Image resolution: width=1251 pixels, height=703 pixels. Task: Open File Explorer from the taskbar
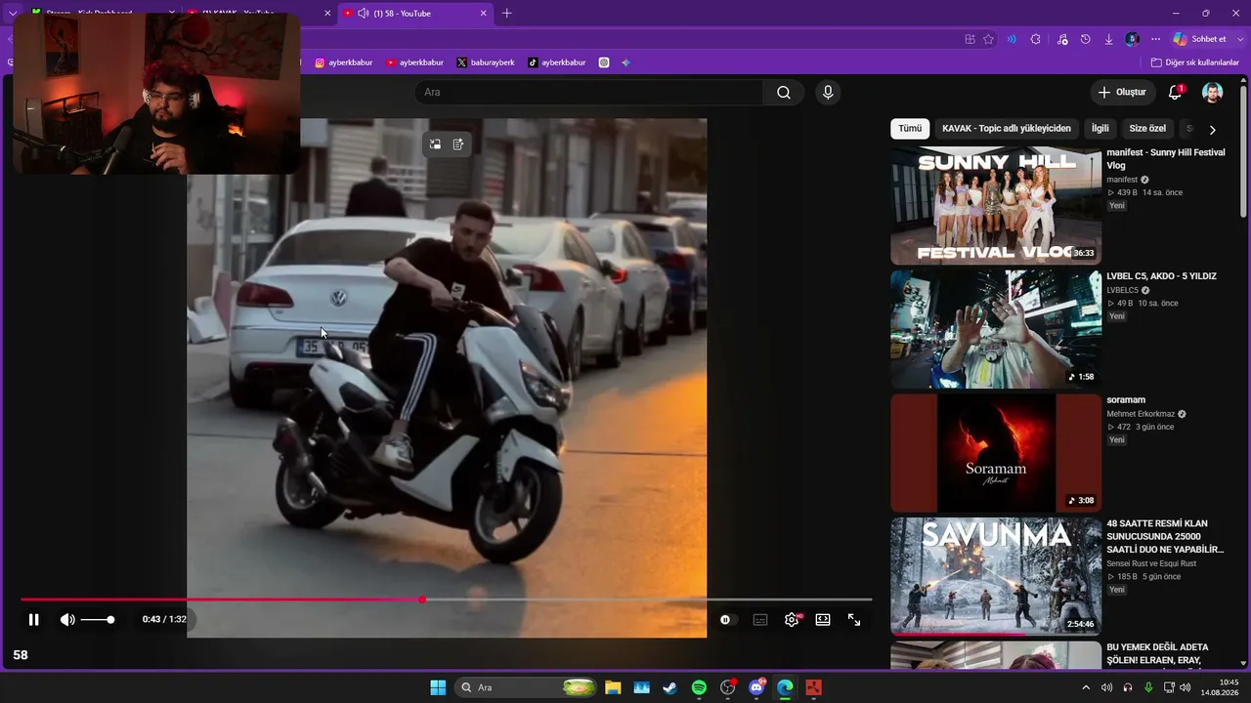click(x=613, y=687)
